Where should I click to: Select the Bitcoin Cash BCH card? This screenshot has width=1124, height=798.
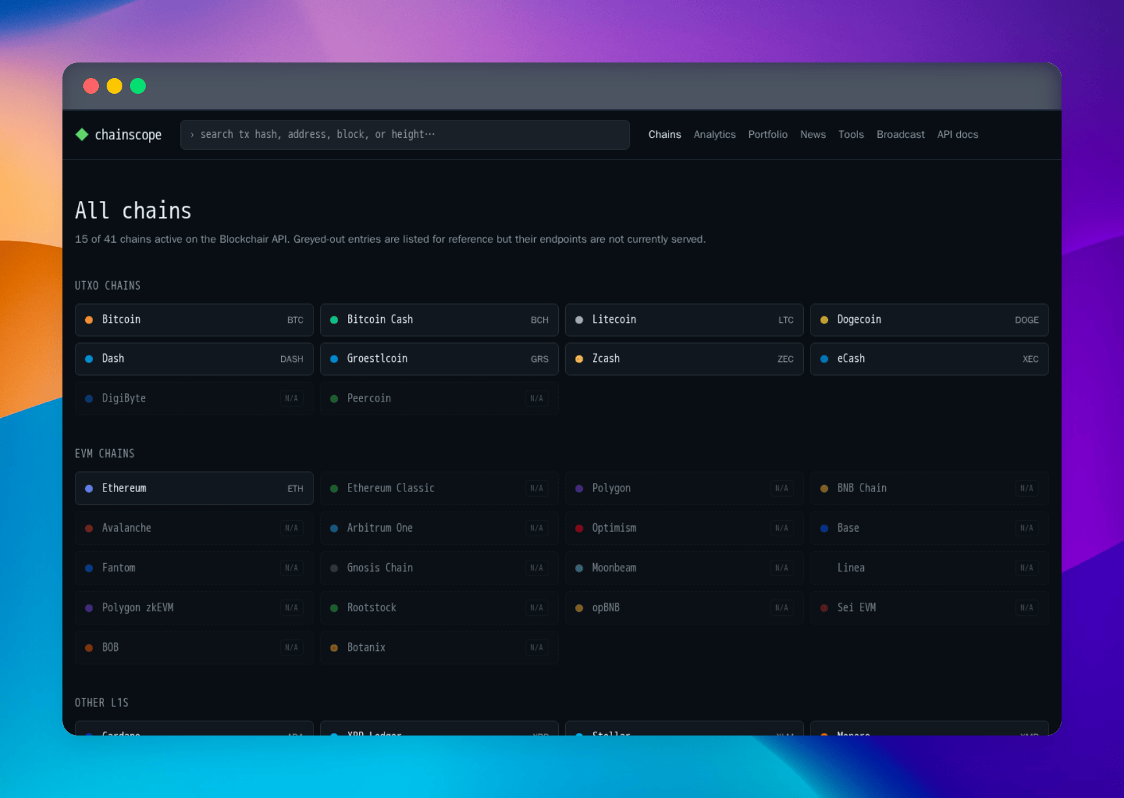pos(439,320)
